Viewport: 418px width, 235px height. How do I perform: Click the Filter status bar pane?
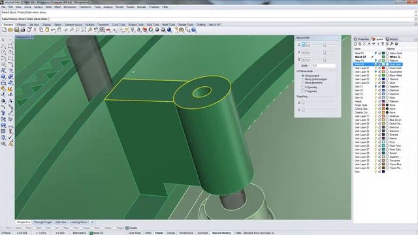pyautogui.click(x=238, y=233)
